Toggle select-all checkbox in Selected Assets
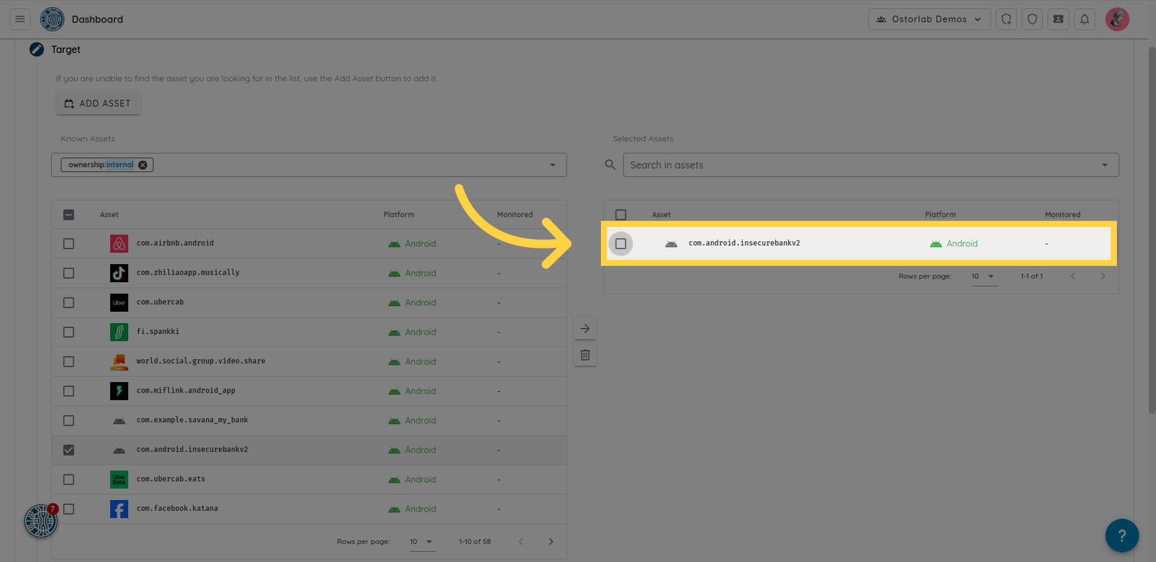Image resolution: width=1156 pixels, height=562 pixels. point(621,215)
